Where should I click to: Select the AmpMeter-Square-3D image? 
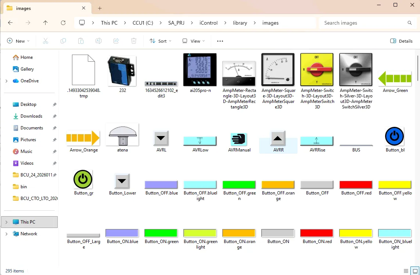278,81
